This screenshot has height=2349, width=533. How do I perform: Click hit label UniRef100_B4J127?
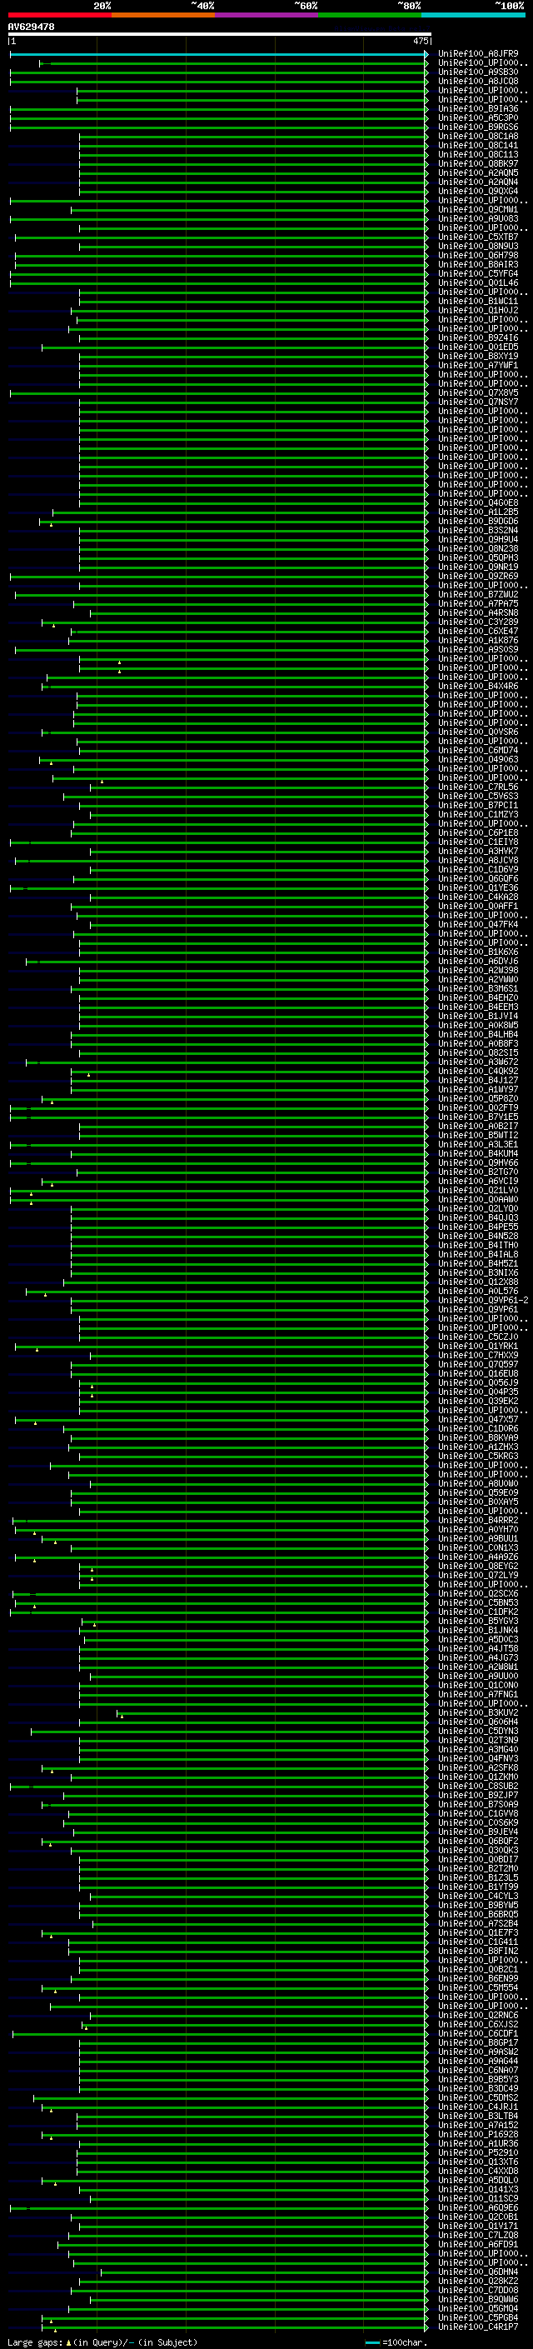point(477,1081)
